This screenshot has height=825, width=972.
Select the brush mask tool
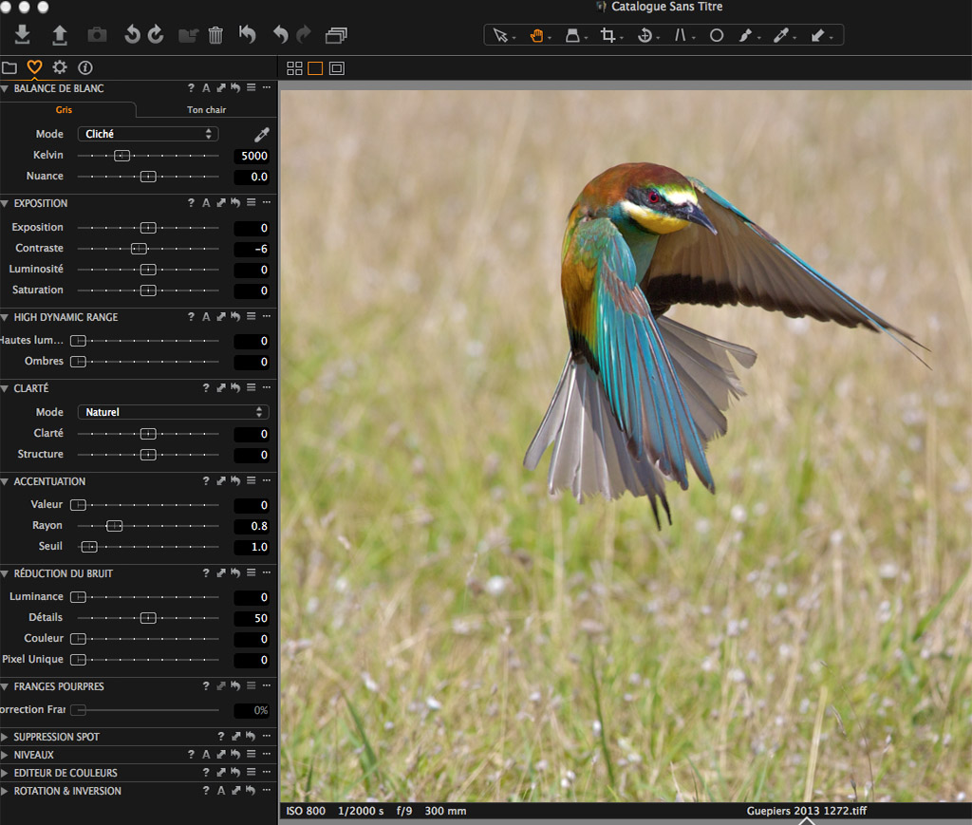[745, 35]
